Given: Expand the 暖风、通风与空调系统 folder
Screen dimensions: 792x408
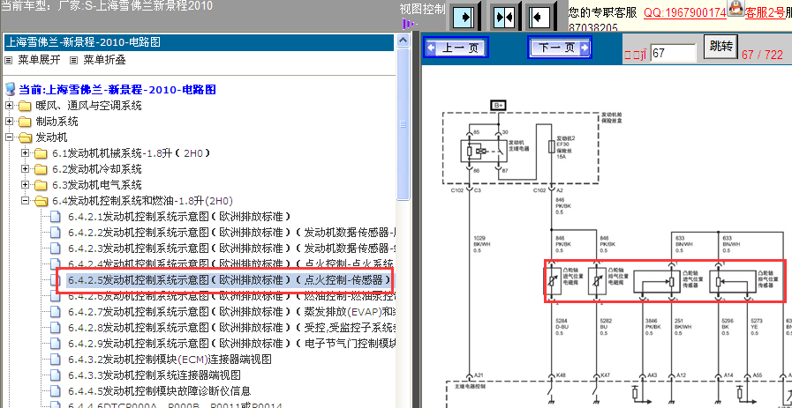Looking at the screenshot, I should click(x=9, y=106).
